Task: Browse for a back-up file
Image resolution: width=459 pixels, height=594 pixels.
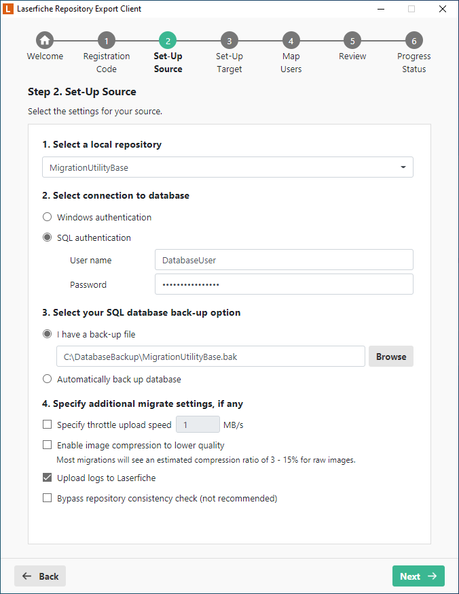Action: [390, 356]
